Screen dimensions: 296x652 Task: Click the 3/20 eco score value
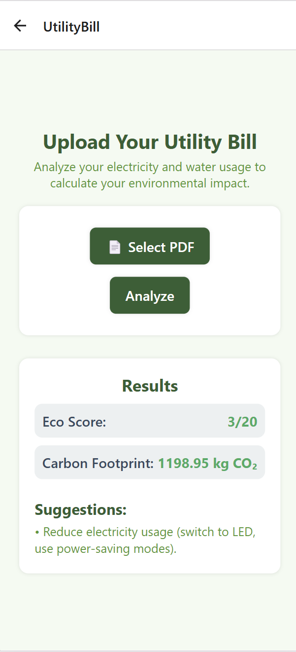242,422
